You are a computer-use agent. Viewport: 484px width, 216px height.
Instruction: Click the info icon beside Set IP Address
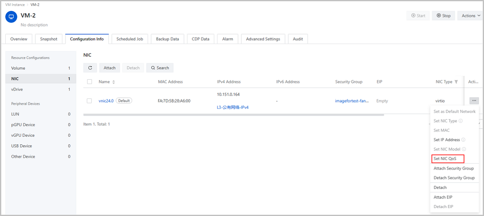[463, 140]
